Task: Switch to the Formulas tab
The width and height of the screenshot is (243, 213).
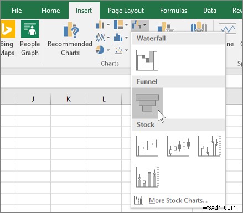Action: tap(173, 11)
